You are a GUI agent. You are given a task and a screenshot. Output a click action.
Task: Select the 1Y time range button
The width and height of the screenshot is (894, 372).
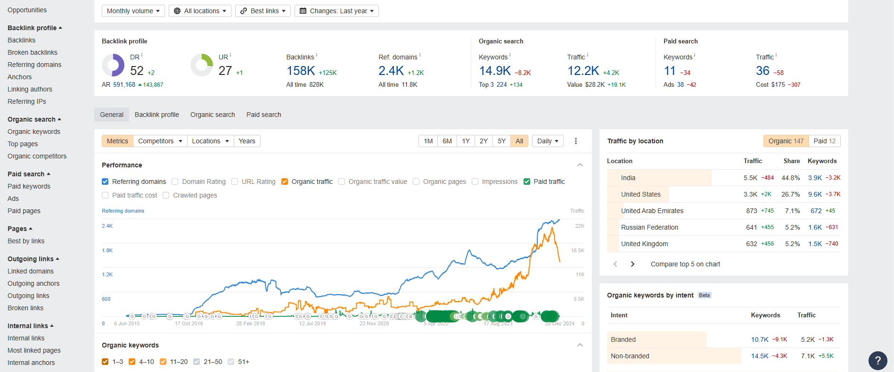tap(466, 141)
